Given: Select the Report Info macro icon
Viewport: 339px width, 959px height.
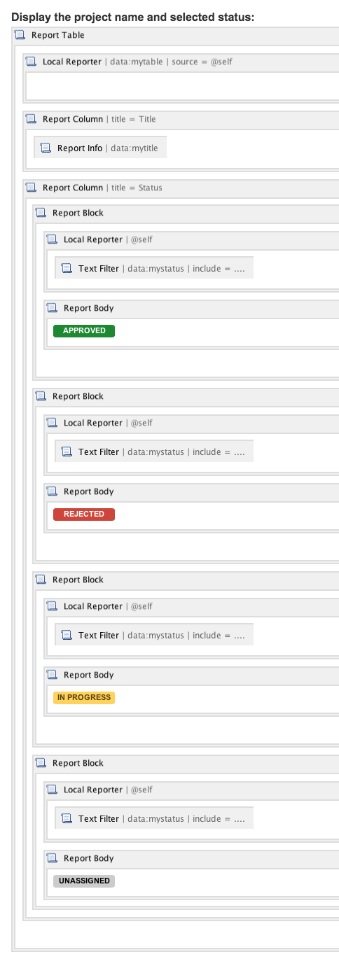Looking at the screenshot, I should point(46,148).
